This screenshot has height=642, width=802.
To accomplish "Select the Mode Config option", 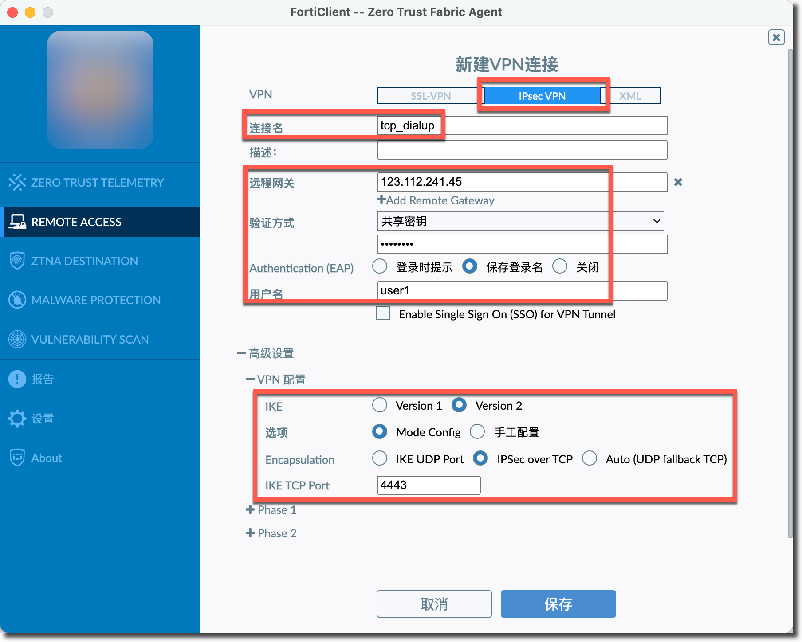I will pyautogui.click(x=380, y=432).
